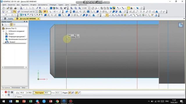The image size is (186, 104).
Task: Close the Деталь БЕЗ ИМЕНИ3 tab
Action: [x=38, y=19]
